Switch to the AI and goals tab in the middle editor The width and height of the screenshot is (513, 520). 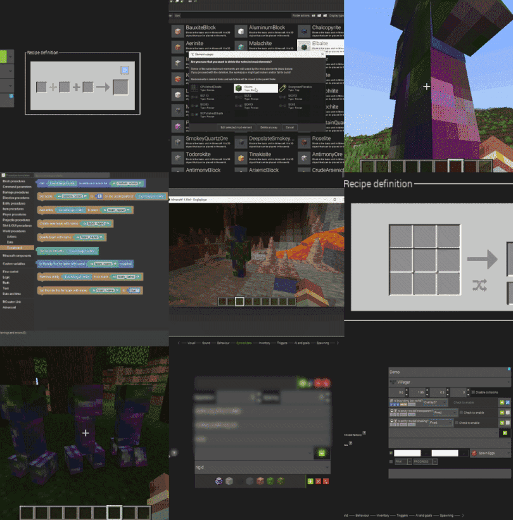pyautogui.click(x=301, y=343)
